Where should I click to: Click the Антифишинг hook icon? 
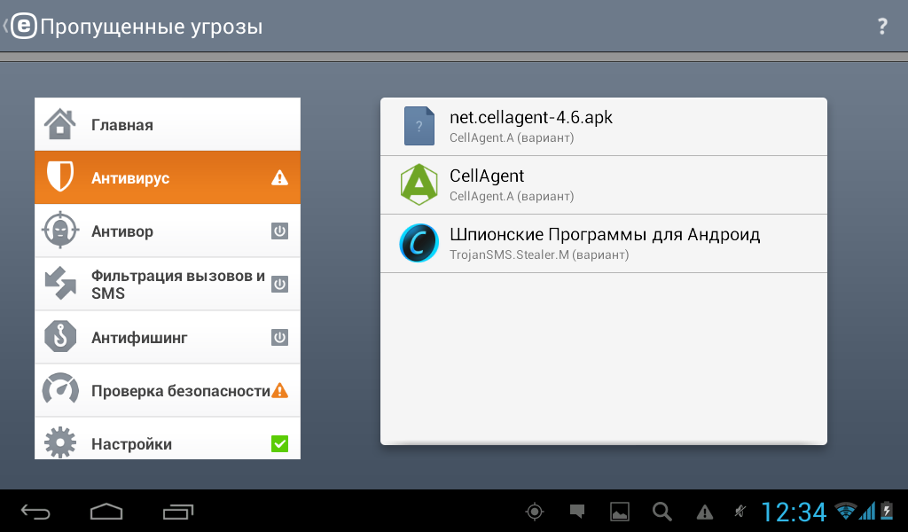[60, 336]
